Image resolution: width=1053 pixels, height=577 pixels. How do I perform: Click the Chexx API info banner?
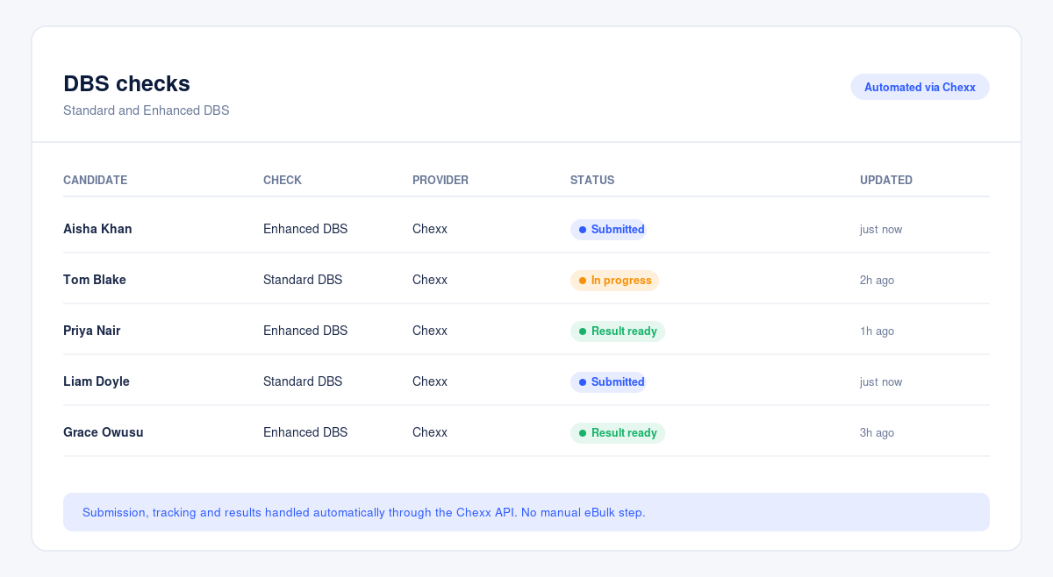(526, 512)
